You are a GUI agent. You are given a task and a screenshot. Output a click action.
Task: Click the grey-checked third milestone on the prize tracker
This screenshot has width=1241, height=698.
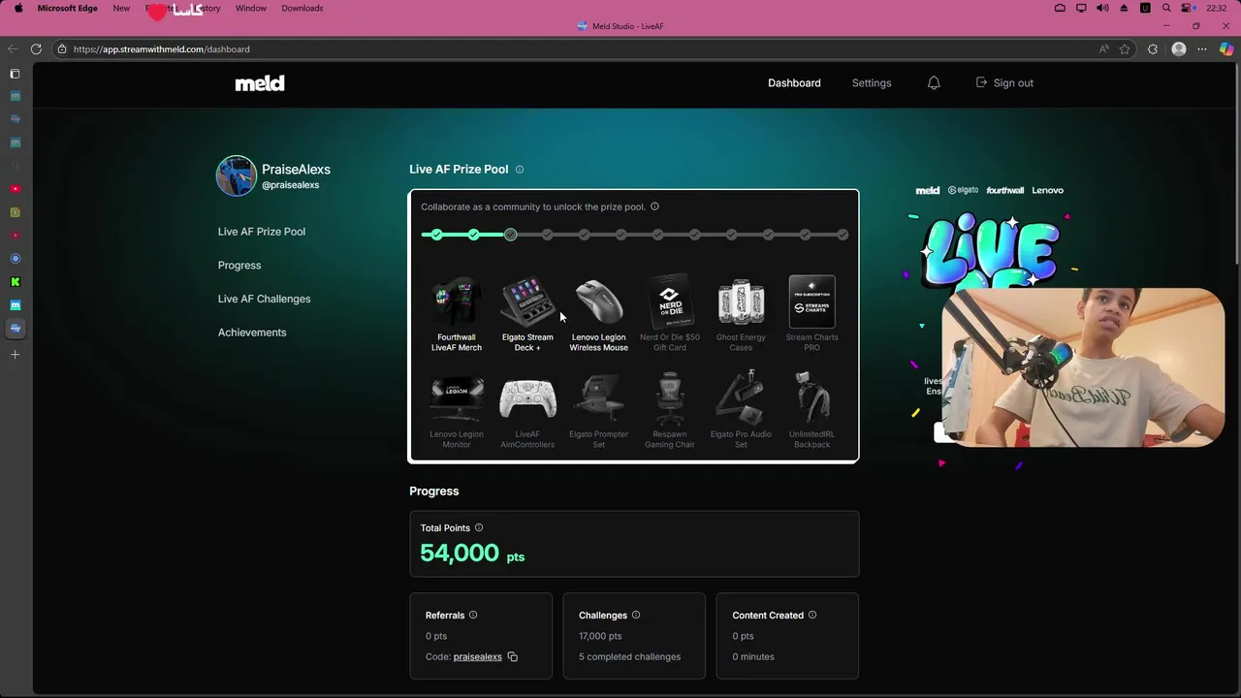pos(511,235)
